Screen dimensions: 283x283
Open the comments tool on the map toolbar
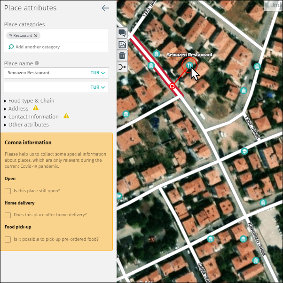click(x=122, y=33)
